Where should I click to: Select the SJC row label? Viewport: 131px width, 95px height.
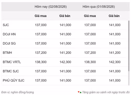click(6, 25)
